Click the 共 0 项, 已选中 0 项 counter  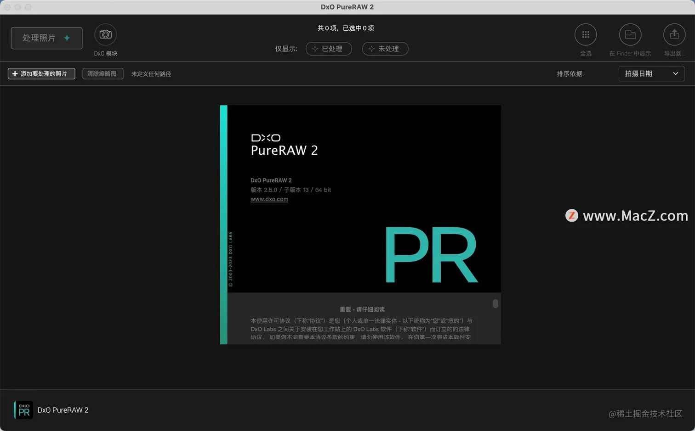point(346,28)
